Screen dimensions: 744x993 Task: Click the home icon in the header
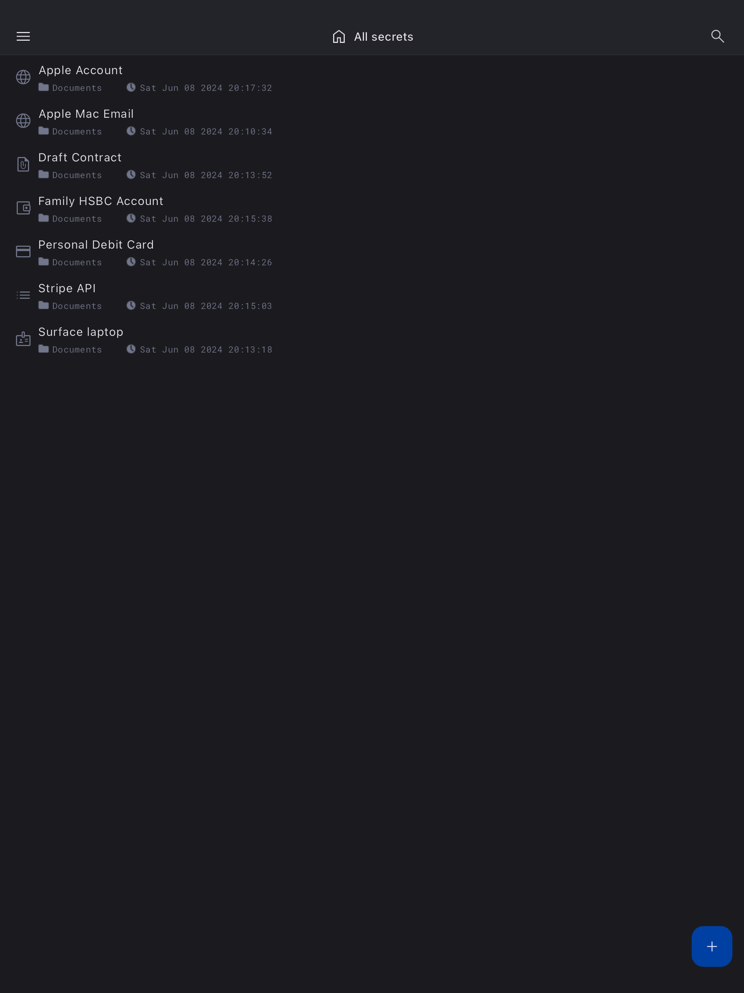339,36
